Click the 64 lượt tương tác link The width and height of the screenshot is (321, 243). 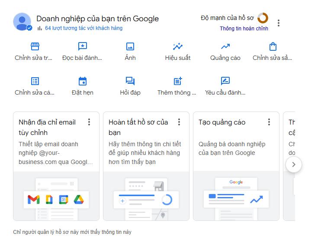[x=83, y=28]
